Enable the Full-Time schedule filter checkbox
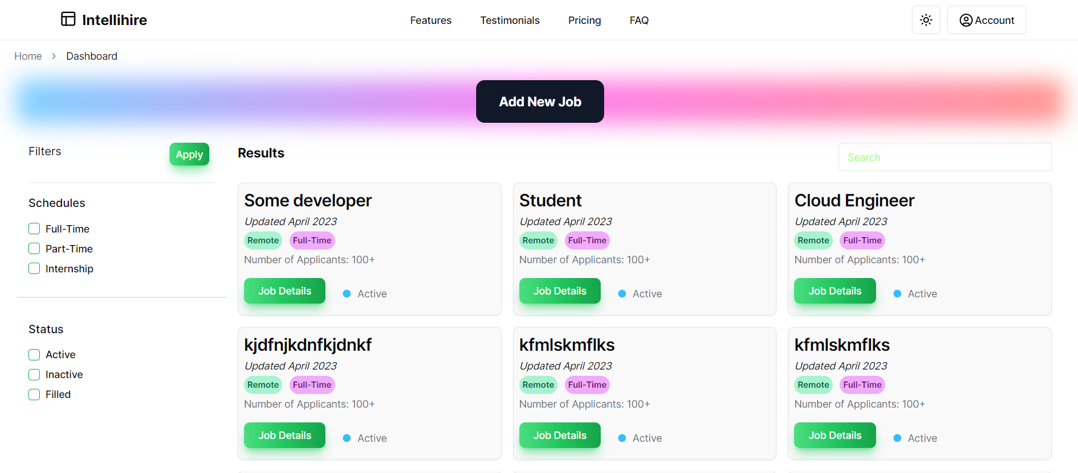This screenshot has height=473, width=1078. [34, 229]
